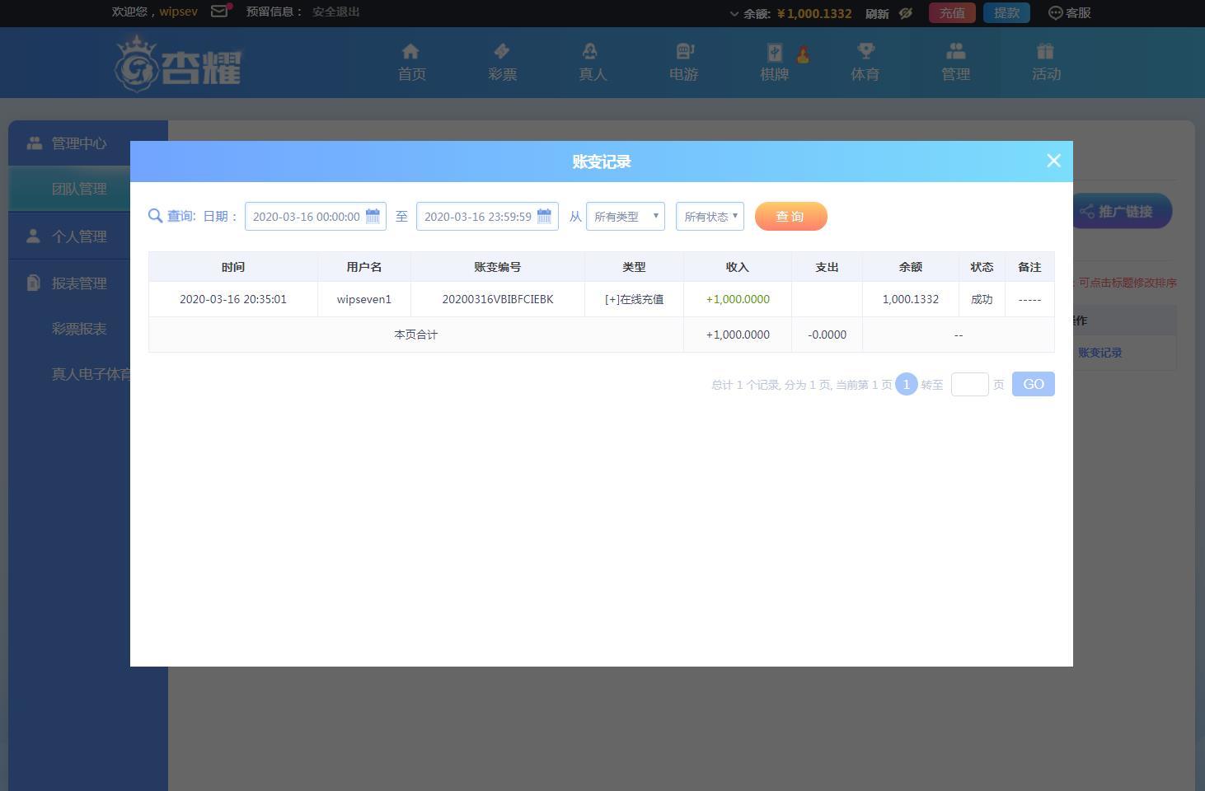Select 报表管理 in the sidebar
The image size is (1205, 791).
click(79, 283)
